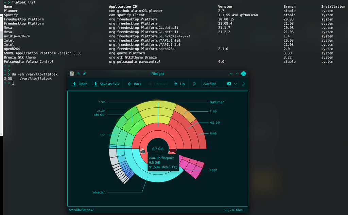
Task: Toggle keep-above with the pin icon
Action: (x=84, y=73)
